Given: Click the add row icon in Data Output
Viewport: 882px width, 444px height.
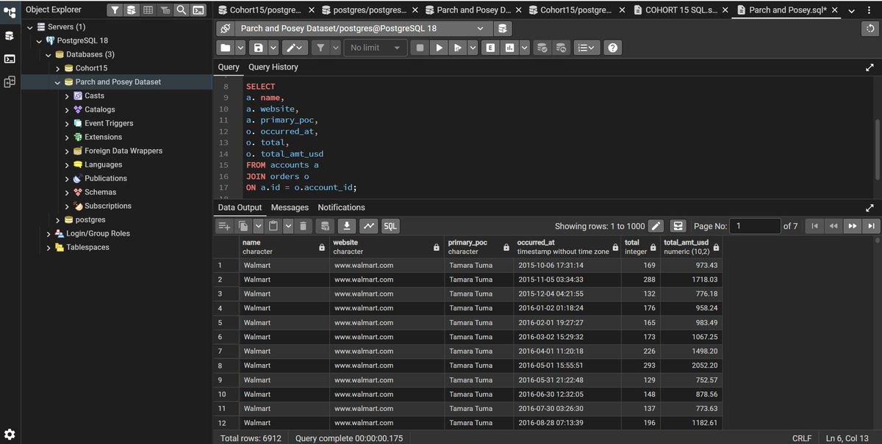Looking at the screenshot, I should [x=224, y=226].
